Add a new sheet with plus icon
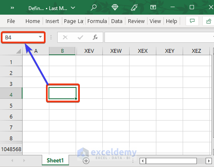214x167 pixels. [86, 161]
